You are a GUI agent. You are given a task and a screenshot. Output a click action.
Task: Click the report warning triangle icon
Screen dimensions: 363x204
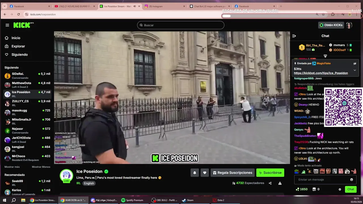tap(280, 183)
